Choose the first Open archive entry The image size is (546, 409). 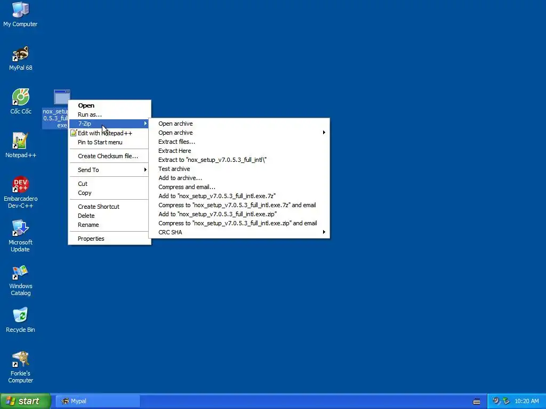(x=239, y=124)
